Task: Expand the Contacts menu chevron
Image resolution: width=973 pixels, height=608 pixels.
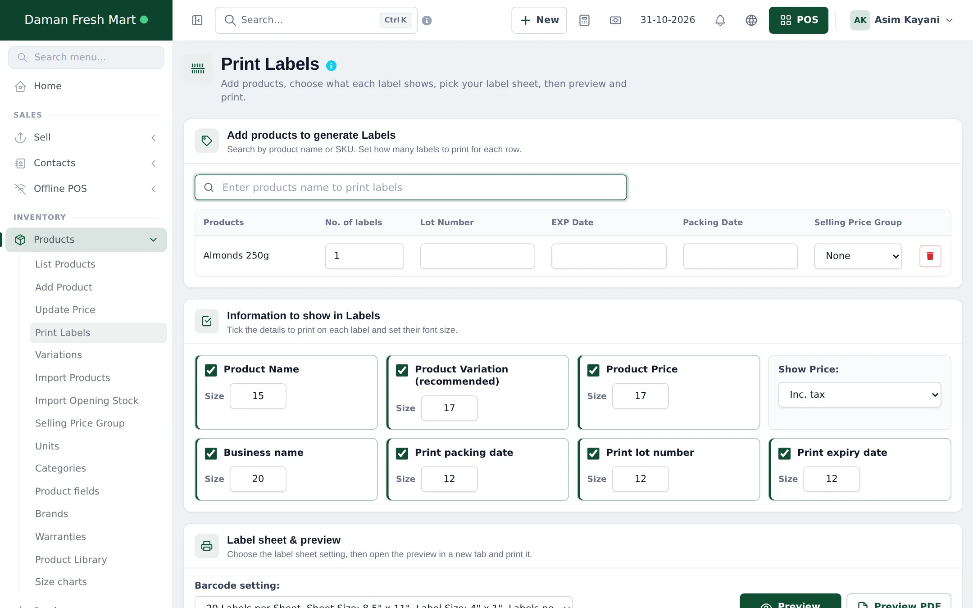Action: tap(154, 163)
